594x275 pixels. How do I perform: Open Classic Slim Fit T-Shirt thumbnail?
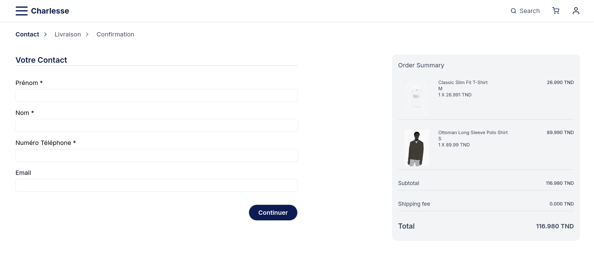click(x=417, y=98)
